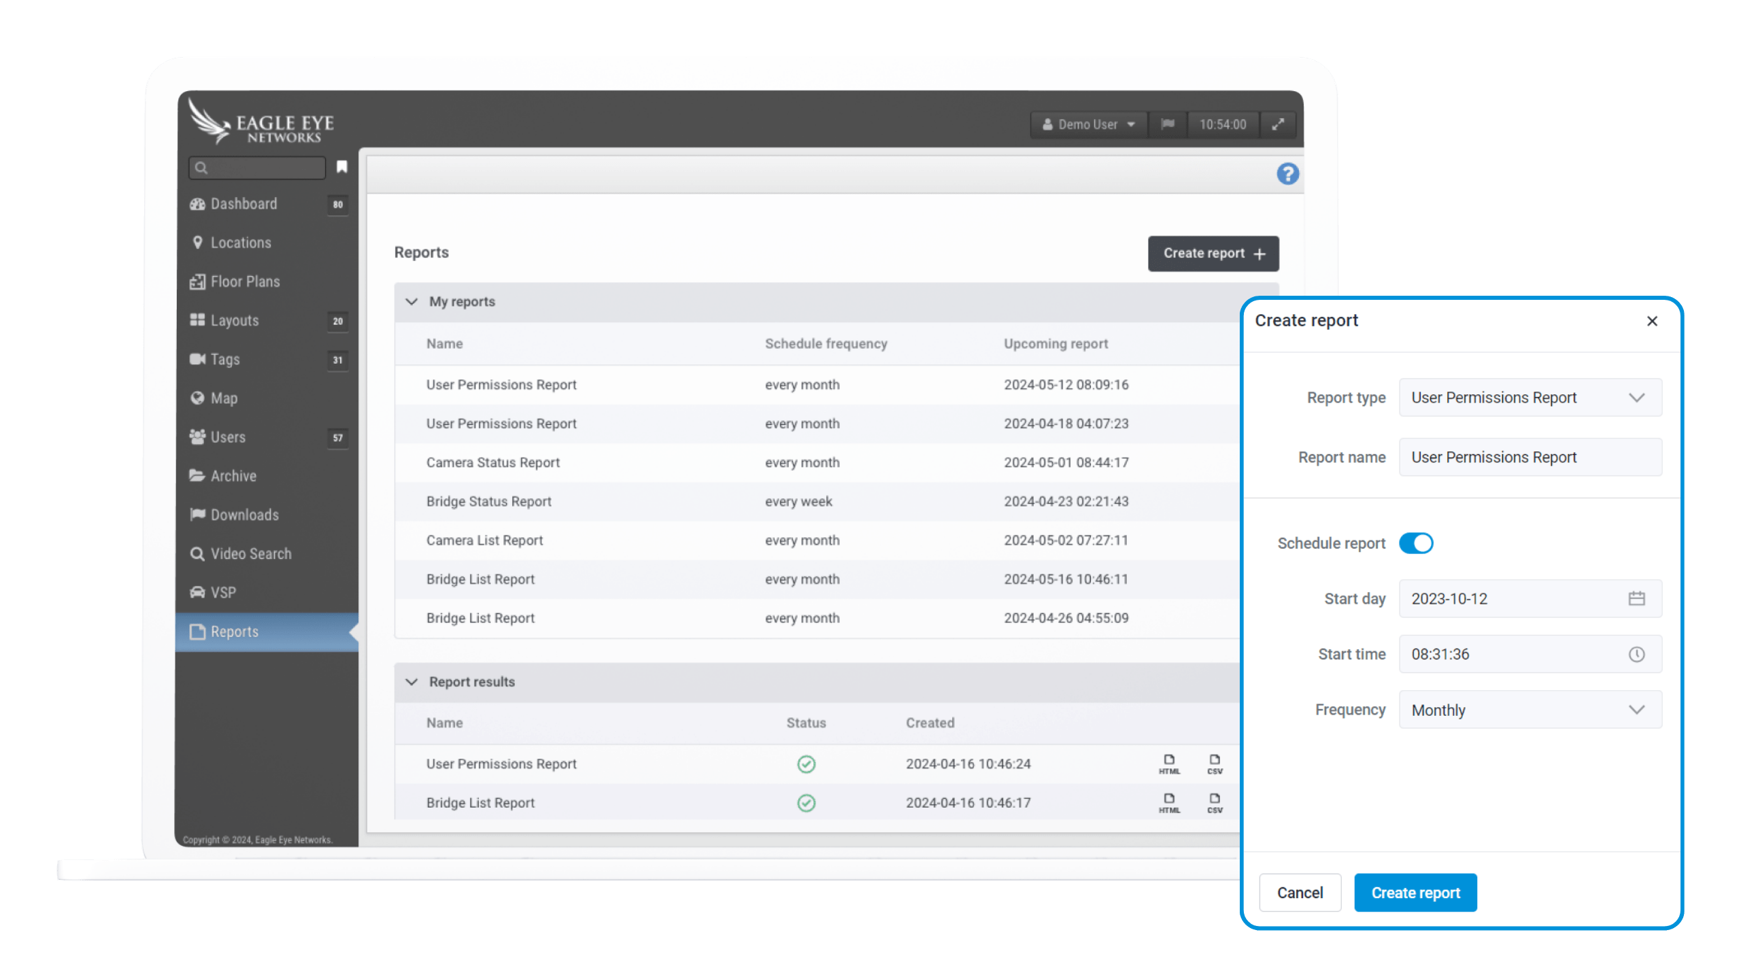1741x979 pixels.
Task: Select the Locations menu item in sidebar
Action: (x=241, y=243)
